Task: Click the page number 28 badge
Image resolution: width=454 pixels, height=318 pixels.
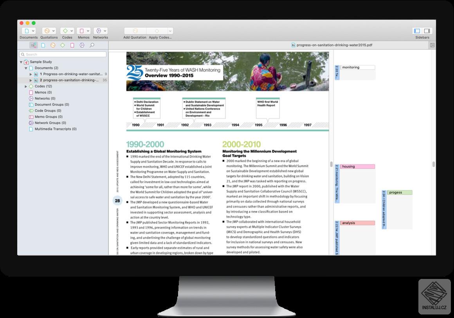Action: pos(117,201)
